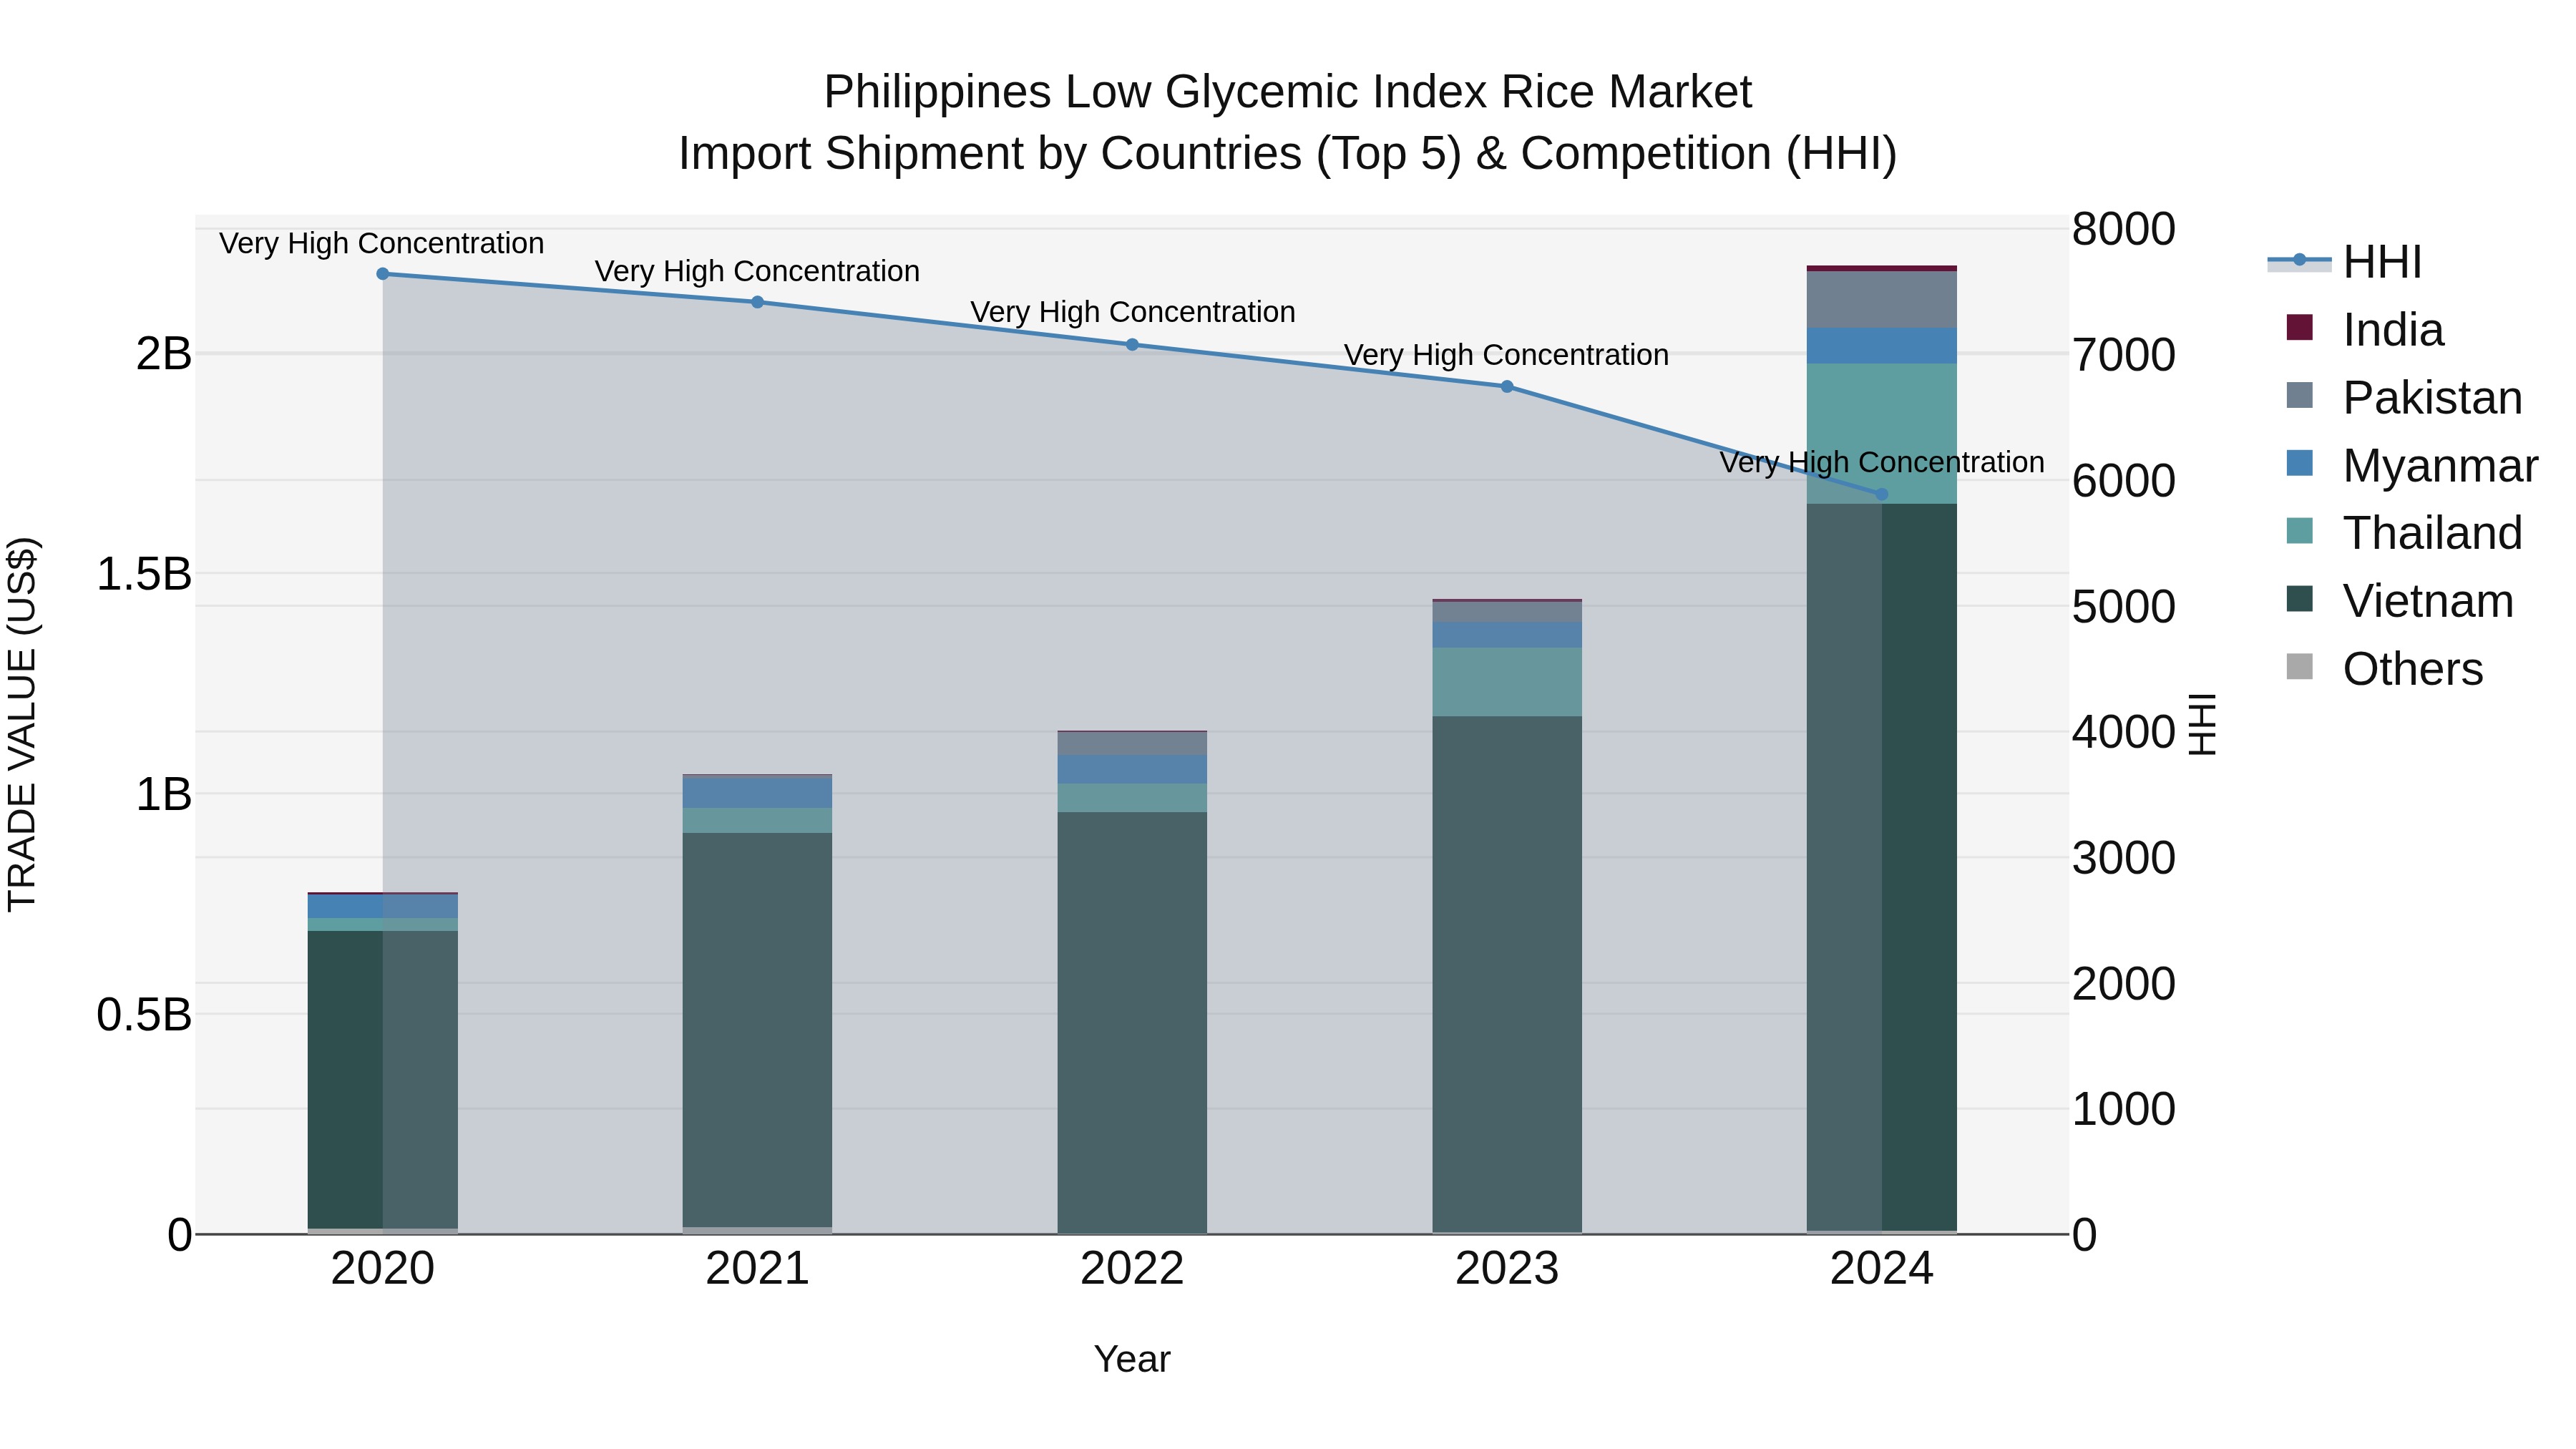This screenshot has height=1449, width=2576.
Task: Toggle the Thailand legend entry
Action: (x=2404, y=533)
